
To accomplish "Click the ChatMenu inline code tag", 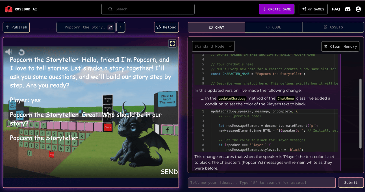I will 286,98.
